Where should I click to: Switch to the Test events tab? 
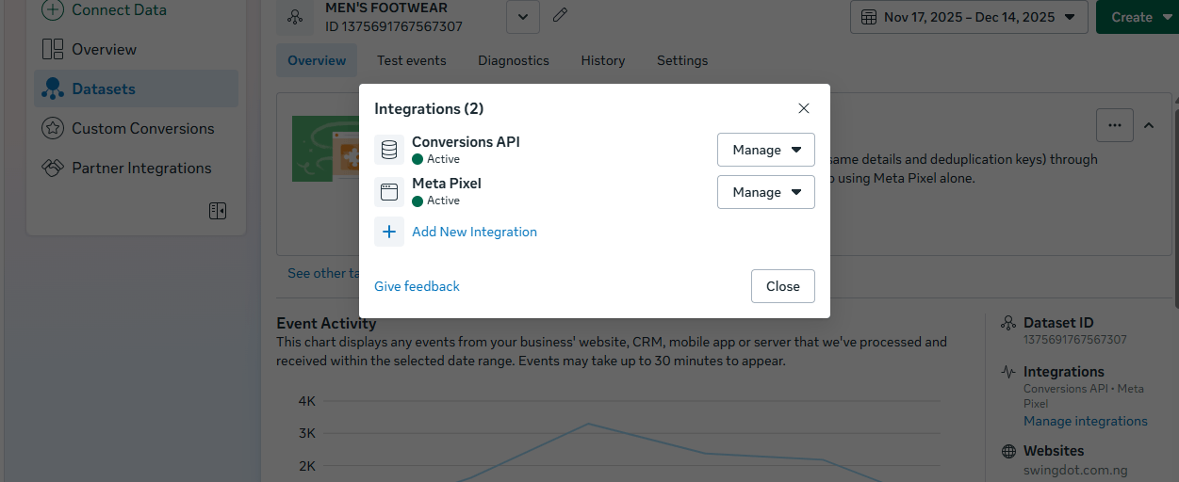[x=412, y=60]
